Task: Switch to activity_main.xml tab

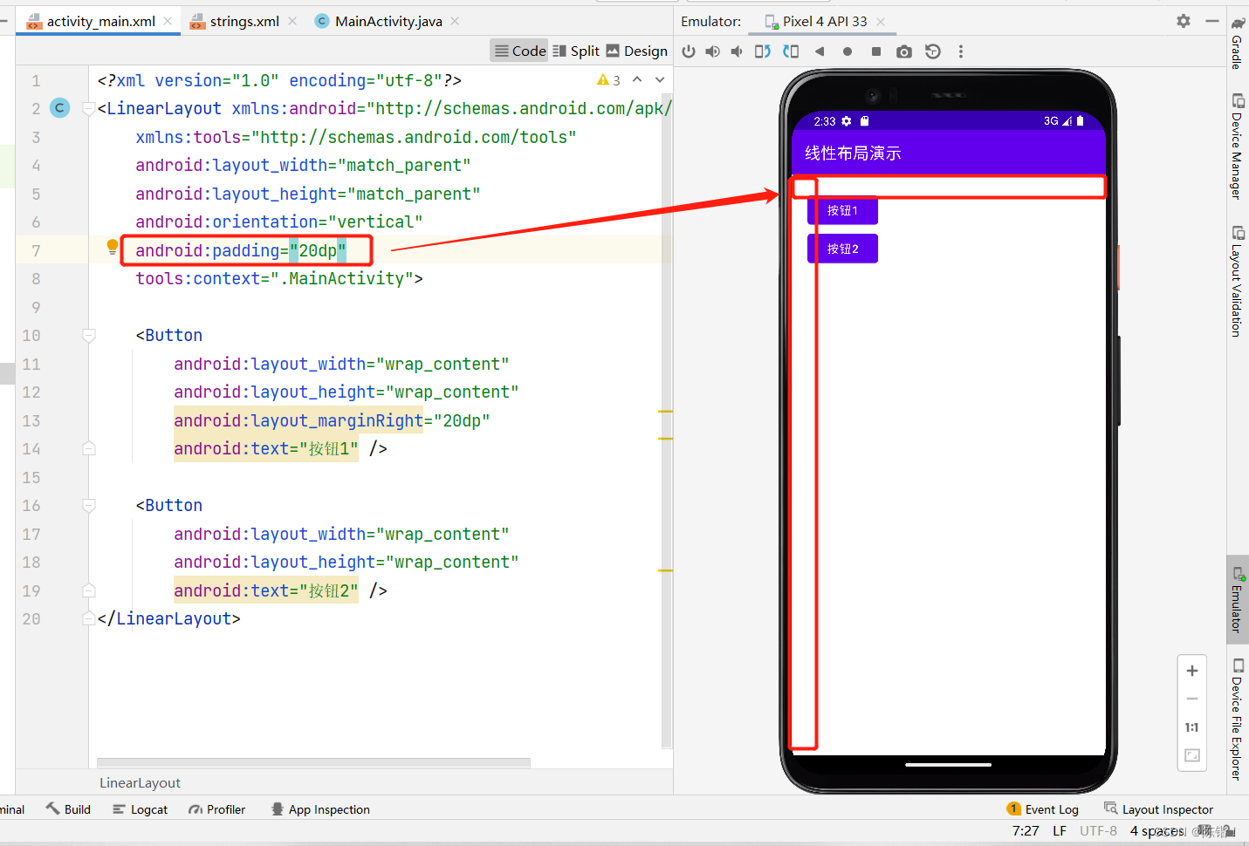Action: [100, 21]
